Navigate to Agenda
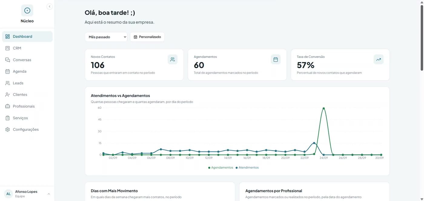Viewport: 424px width, 201px height. [x=27, y=71]
